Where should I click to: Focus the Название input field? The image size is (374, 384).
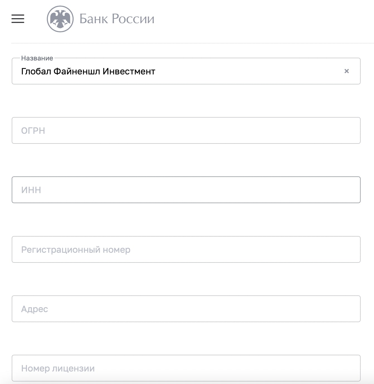click(186, 71)
